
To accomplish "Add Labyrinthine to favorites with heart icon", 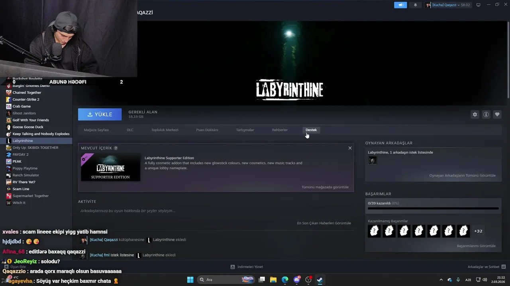I will (x=497, y=114).
